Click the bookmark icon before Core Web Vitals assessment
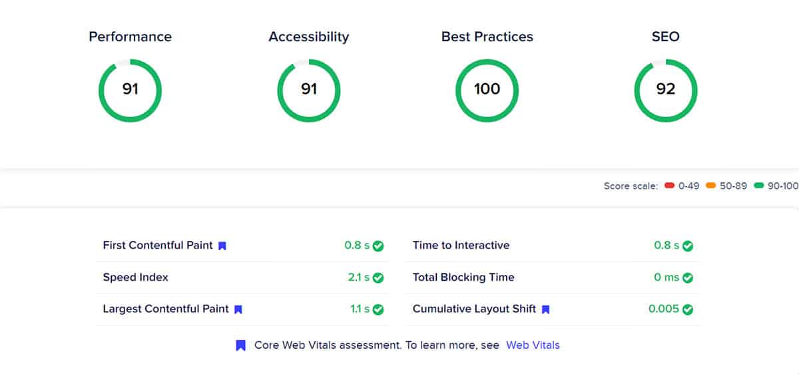This screenshot has height=374, width=799. click(x=241, y=345)
